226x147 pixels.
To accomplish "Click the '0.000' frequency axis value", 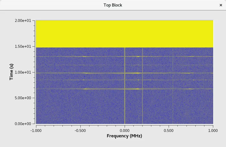I will tap(125, 131).
